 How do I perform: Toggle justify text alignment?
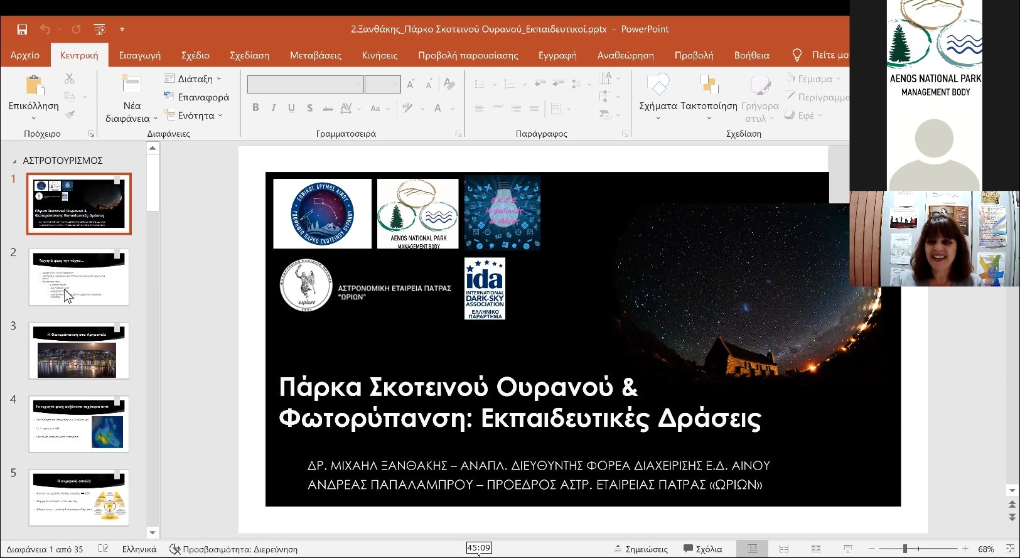click(x=534, y=109)
